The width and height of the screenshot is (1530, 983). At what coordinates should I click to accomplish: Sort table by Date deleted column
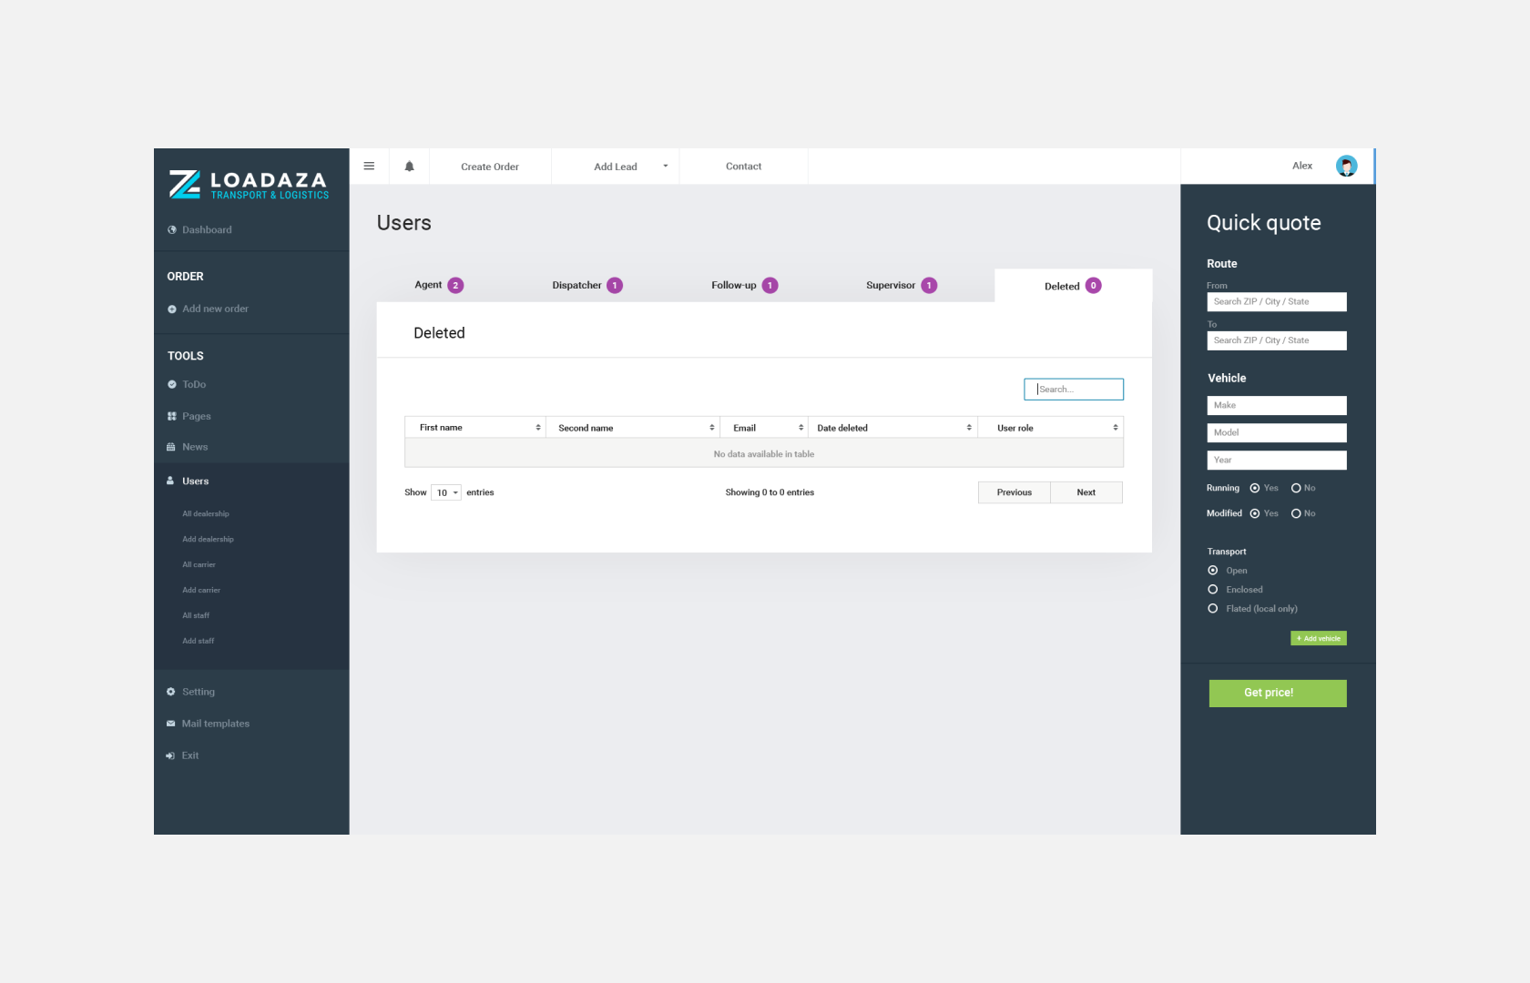pos(892,428)
